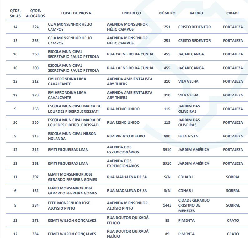Select the allocated count 224
Viewport: 248px width, 238px height.
pyautogui.click(x=36, y=27)
